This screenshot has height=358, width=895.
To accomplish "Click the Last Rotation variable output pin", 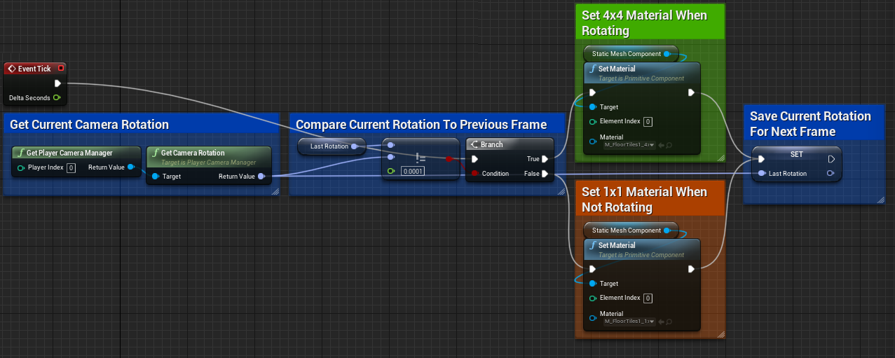I will tap(355, 146).
